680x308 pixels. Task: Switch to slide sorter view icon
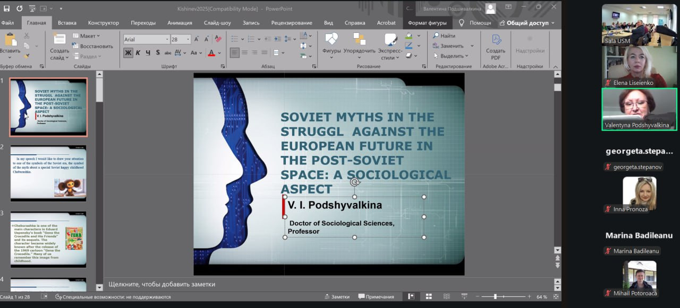click(x=429, y=296)
